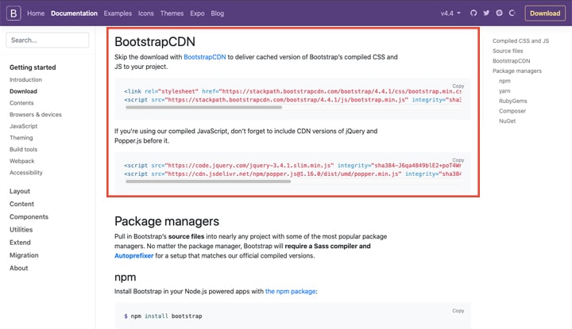This screenshot has height=329, width=572.
Task: Expand the v4.4 version dropdown
Action: coord(450,13)
